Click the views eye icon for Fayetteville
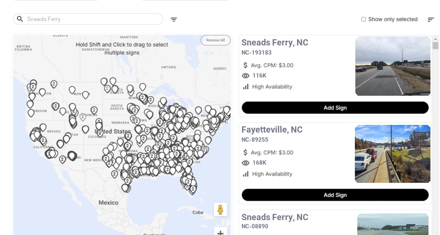Viewport: 440px width, 235px height. coord(246,163)
